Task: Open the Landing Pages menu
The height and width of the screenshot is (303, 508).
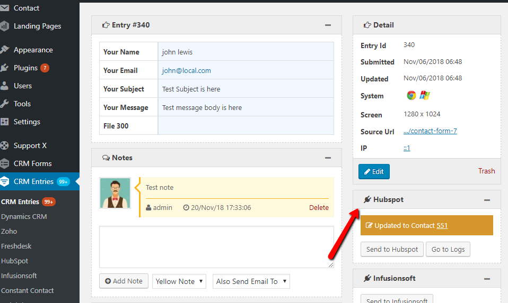Action: tap(37, 26)
